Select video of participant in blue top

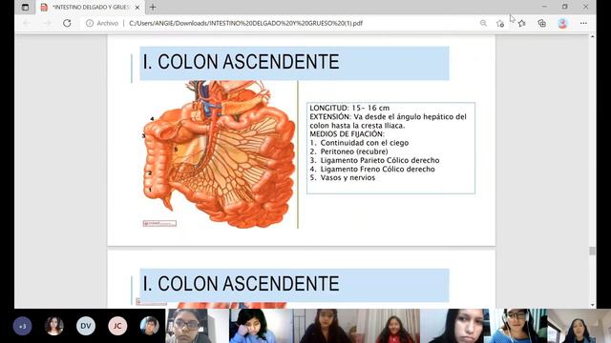261,326
